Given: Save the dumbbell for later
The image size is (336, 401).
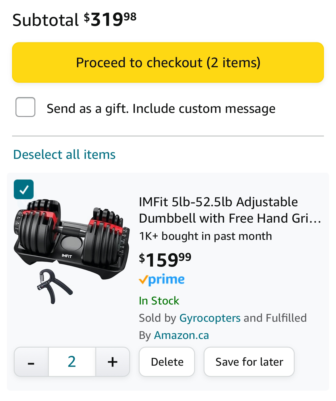Looking at the screenshot, I should [x=249, y=361].
